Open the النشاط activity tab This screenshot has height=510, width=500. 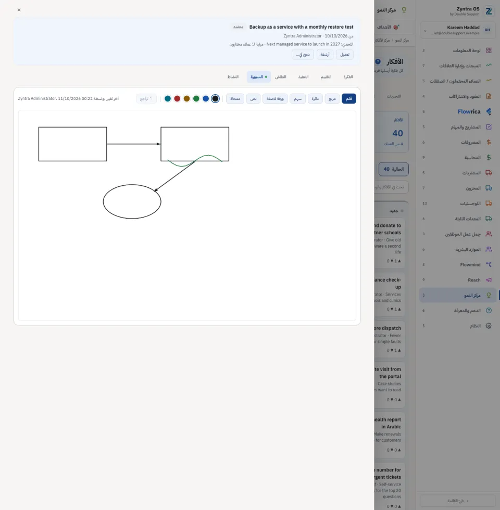(233, 77)
